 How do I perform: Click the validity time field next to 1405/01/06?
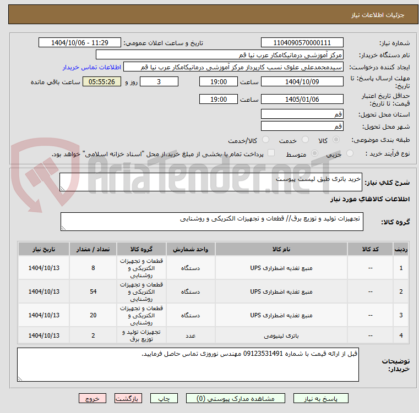tap(219, 99)
